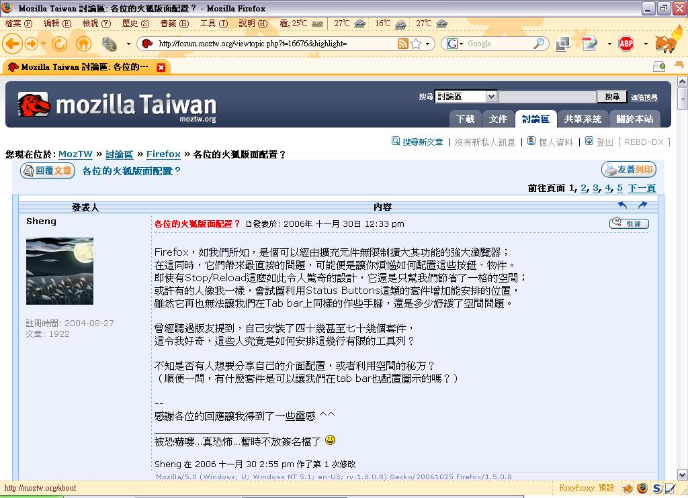688x498 pixels.
Task: Close the Mozilla Taiwan tab
Action: coord(161,68)
